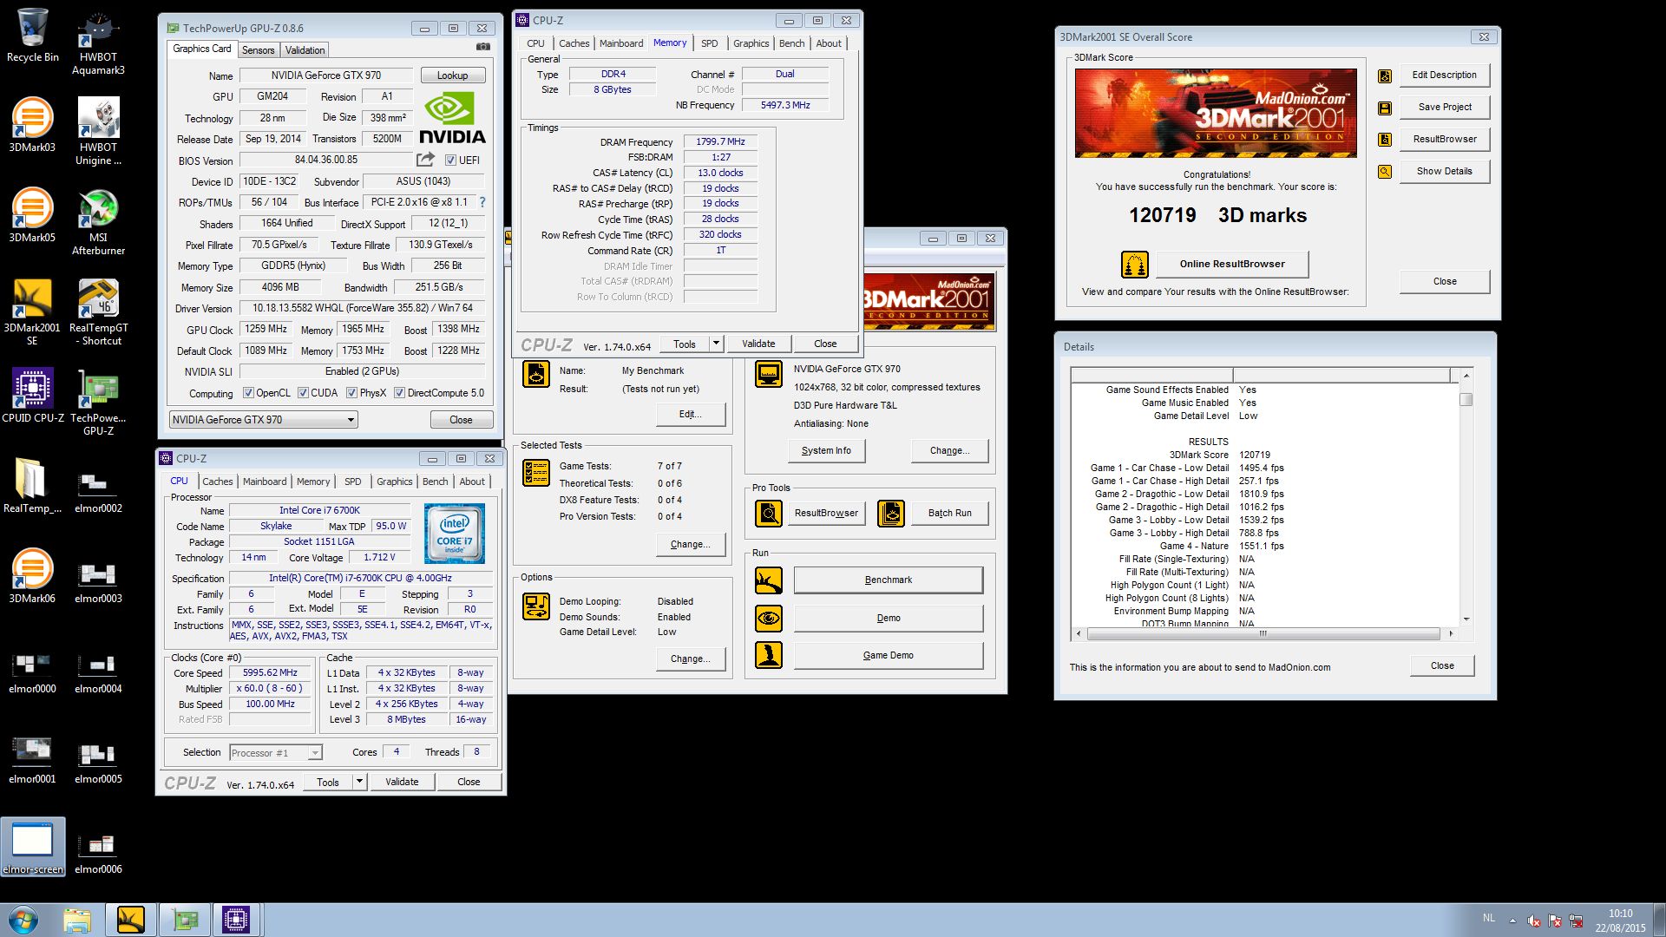Toggle DirectCompute 5.0 checkbox

point(399,393)
